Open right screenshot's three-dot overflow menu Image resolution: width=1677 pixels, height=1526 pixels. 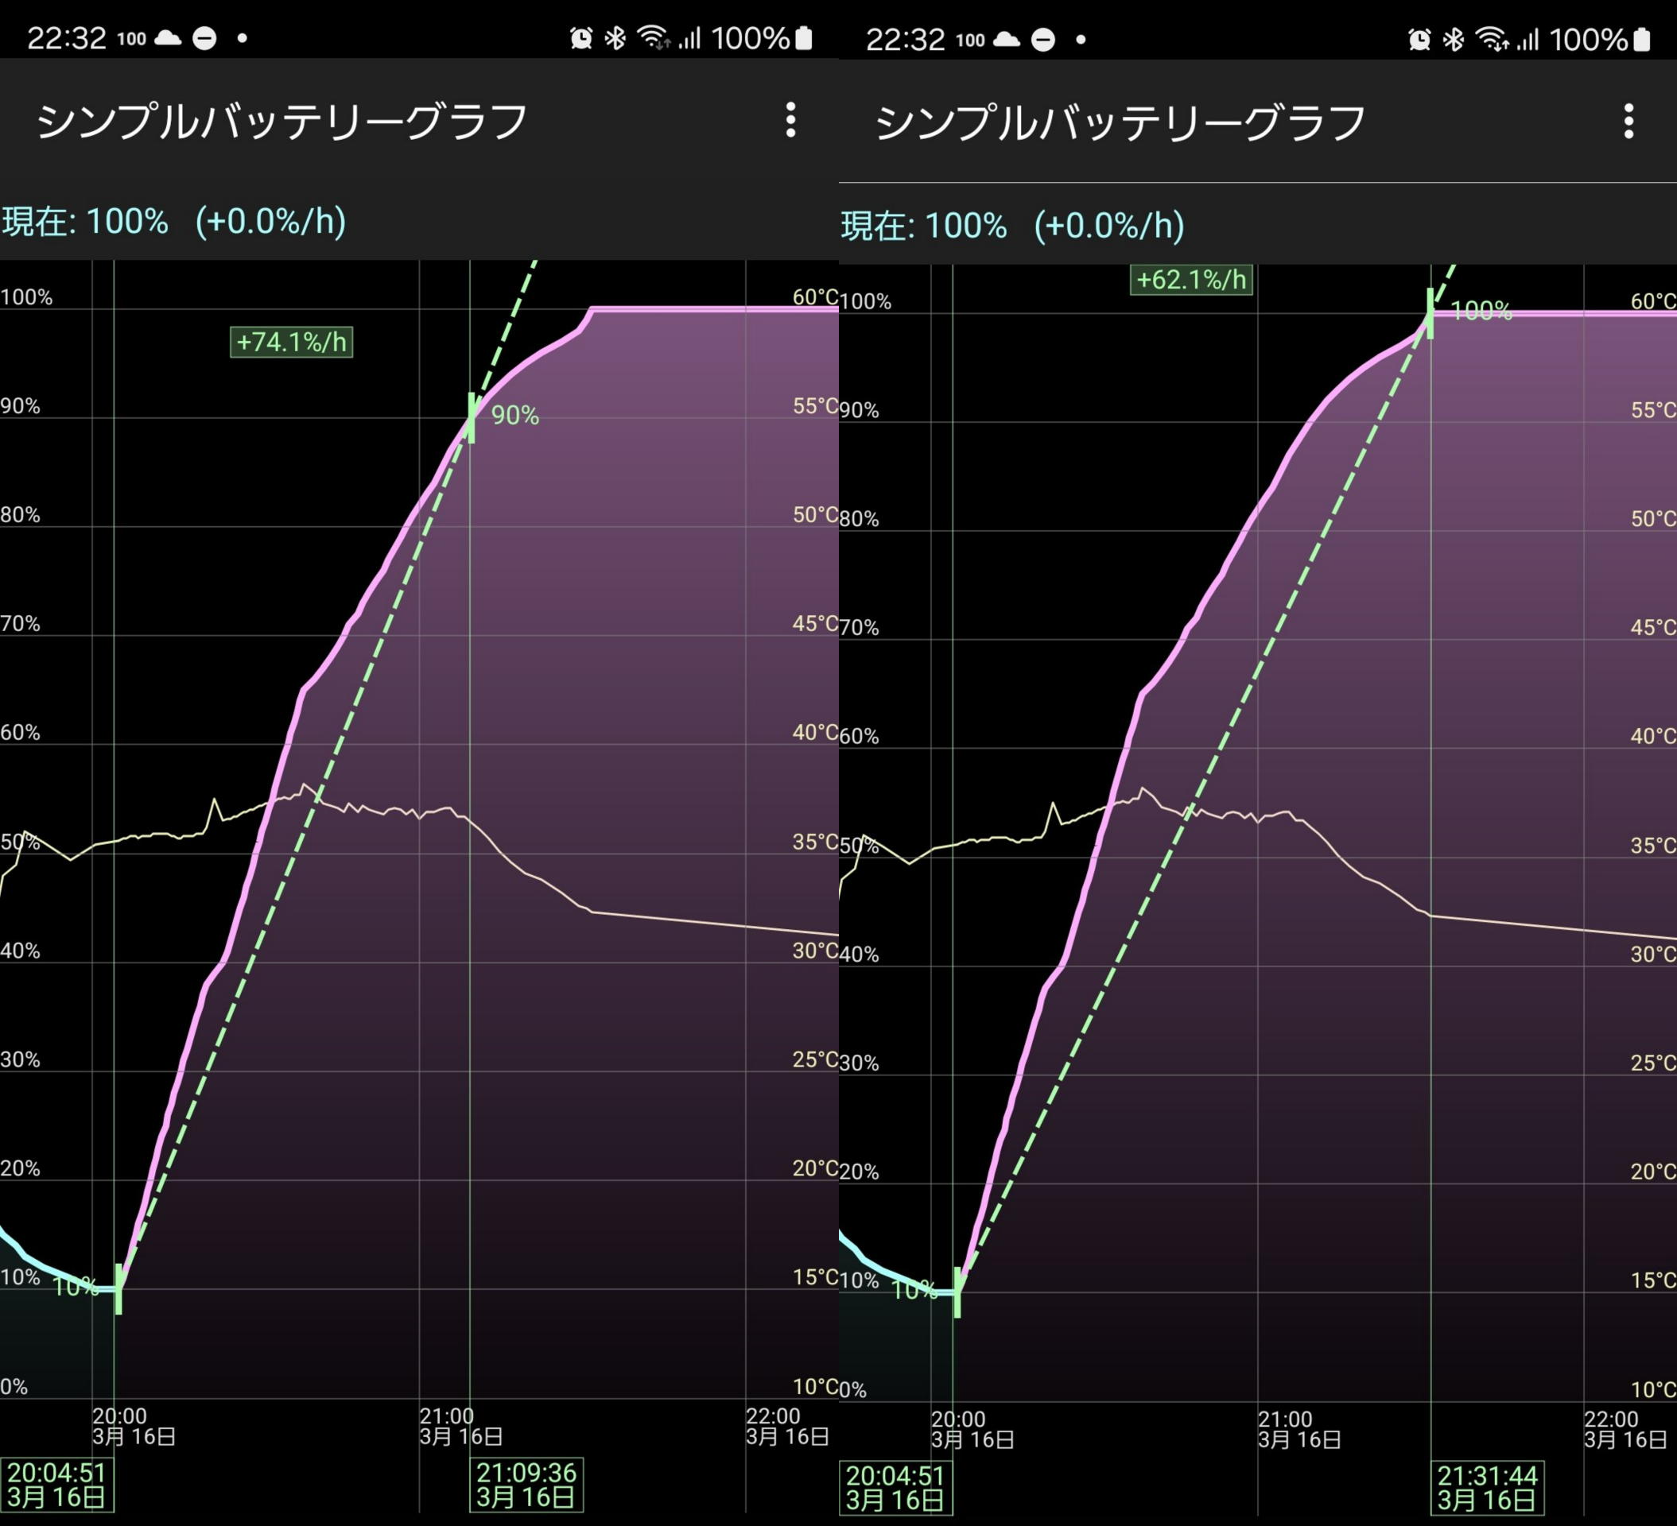(1628, 122)
